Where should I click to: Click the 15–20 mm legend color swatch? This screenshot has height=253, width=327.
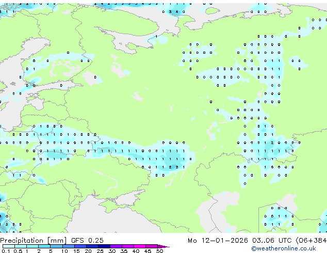click(x=80, y=246)
